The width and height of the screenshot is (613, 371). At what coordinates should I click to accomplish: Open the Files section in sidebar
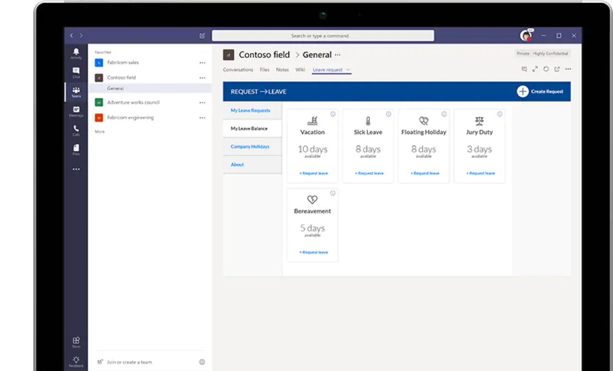click(x=76, y=149)
